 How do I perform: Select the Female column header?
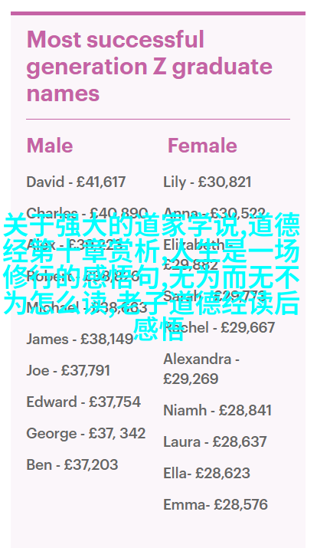[202, 146]
